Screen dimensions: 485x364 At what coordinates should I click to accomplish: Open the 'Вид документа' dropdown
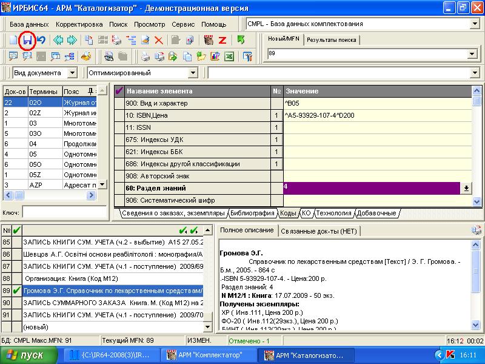click(72, 73)
